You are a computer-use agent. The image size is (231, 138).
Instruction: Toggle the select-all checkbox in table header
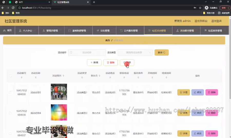pos(10,76)
